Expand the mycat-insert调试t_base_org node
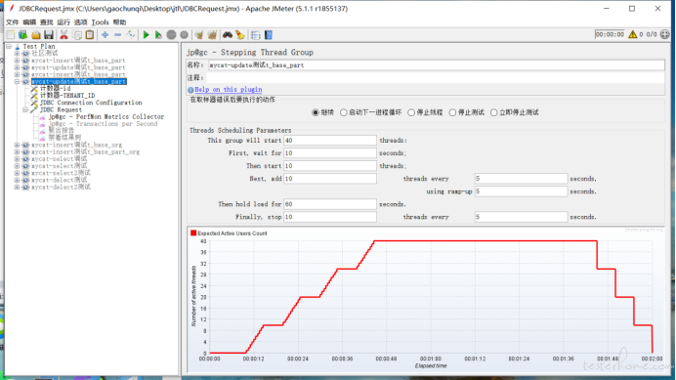Viewport: 676px width, 380px height. (x=17, y=145)
